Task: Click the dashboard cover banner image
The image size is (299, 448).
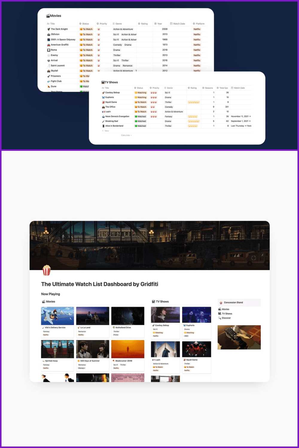Action: [x=149, y=246]
